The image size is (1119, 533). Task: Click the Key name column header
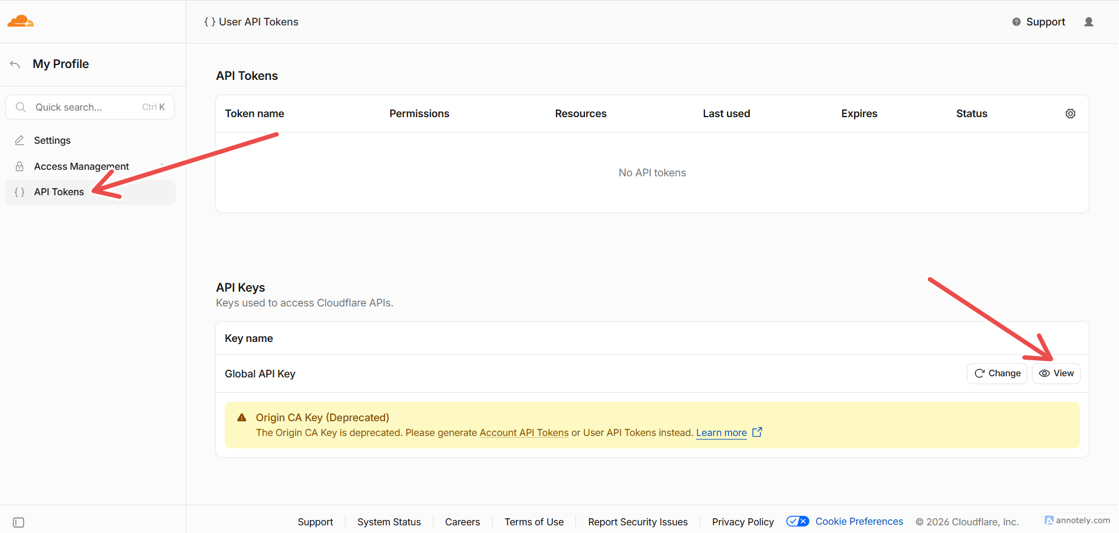point(249,338)
